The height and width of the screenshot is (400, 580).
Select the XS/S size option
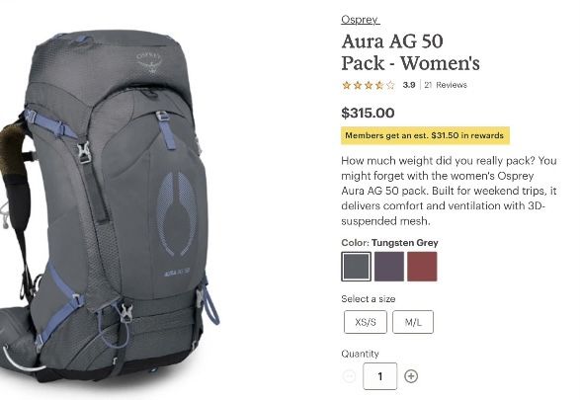366,322
